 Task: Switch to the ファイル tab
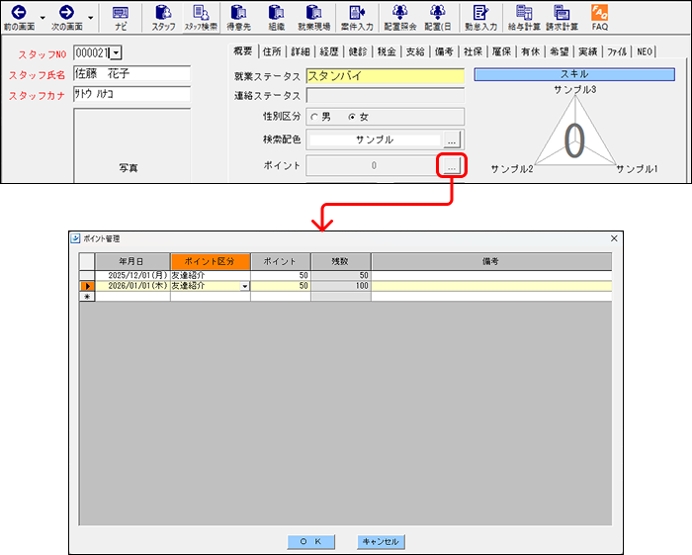coord(617,51)
